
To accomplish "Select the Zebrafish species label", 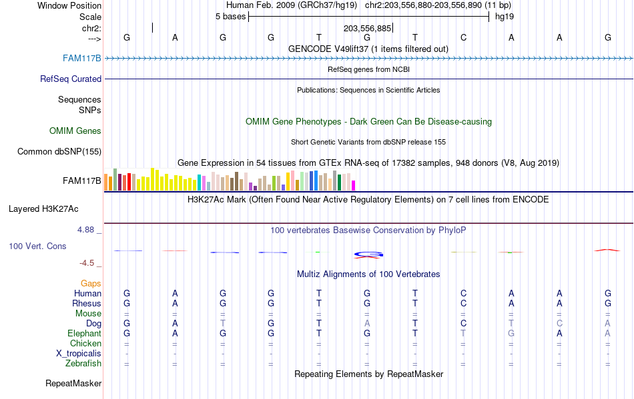I will tap(83, 364).
